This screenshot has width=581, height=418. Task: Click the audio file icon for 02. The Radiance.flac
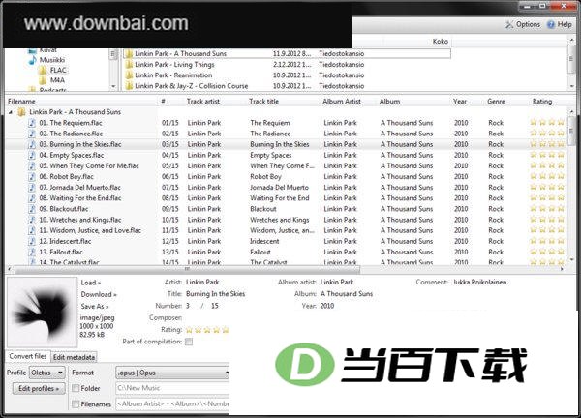tap(33, 134)
